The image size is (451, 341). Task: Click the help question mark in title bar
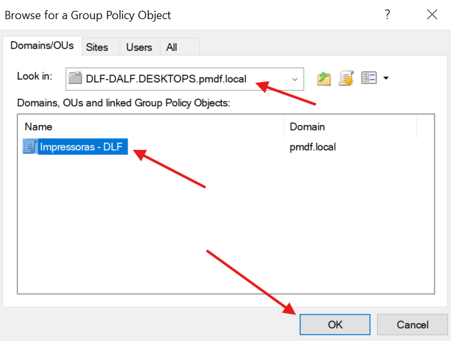(387, 15)
